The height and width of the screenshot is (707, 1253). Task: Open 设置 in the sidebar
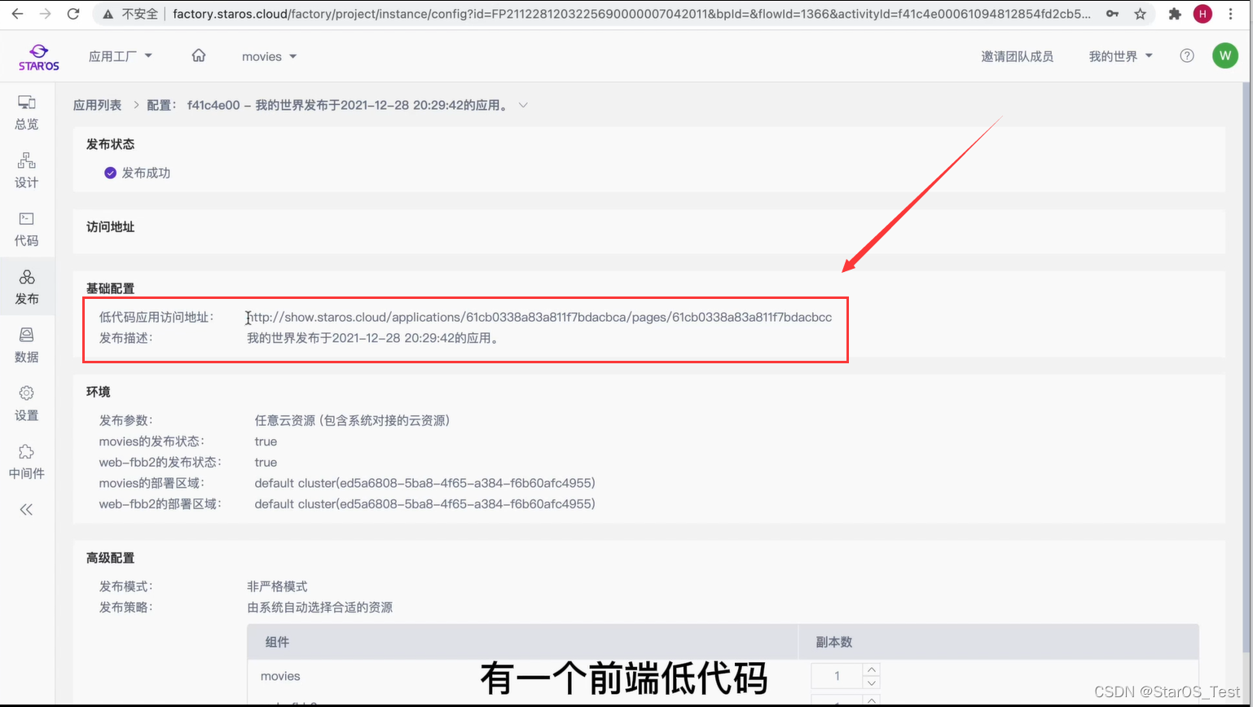tap(27, 403)
